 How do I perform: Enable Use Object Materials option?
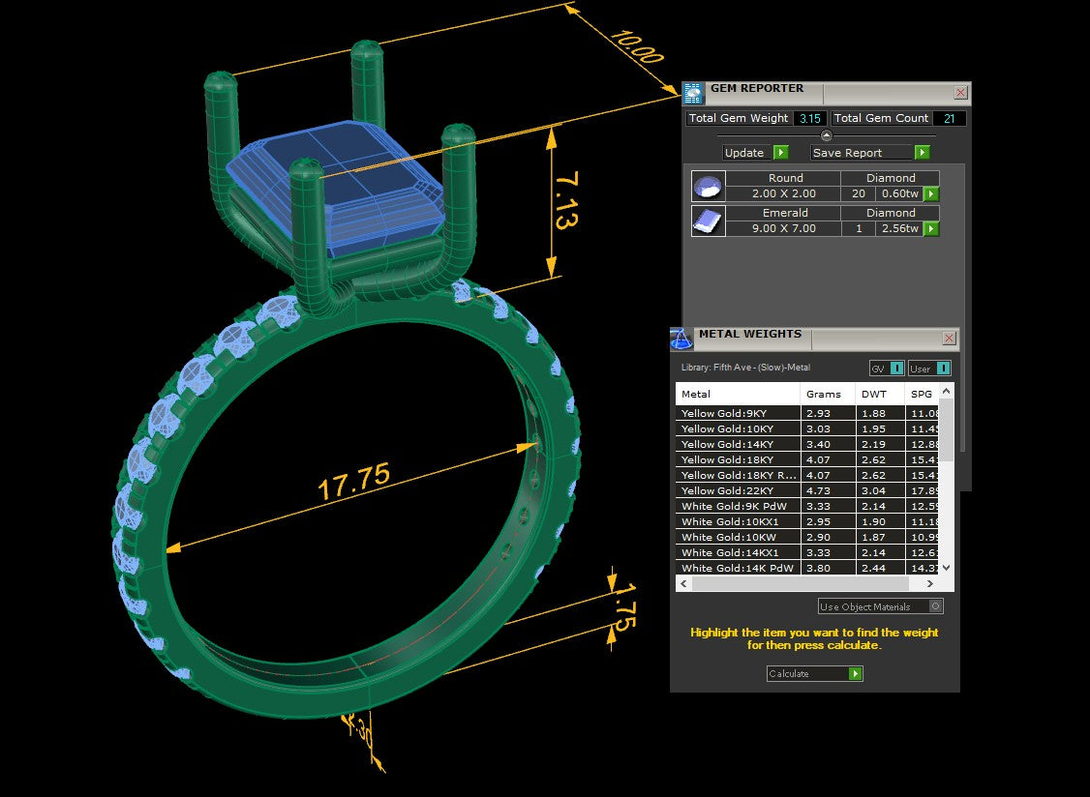pos(935,606)
